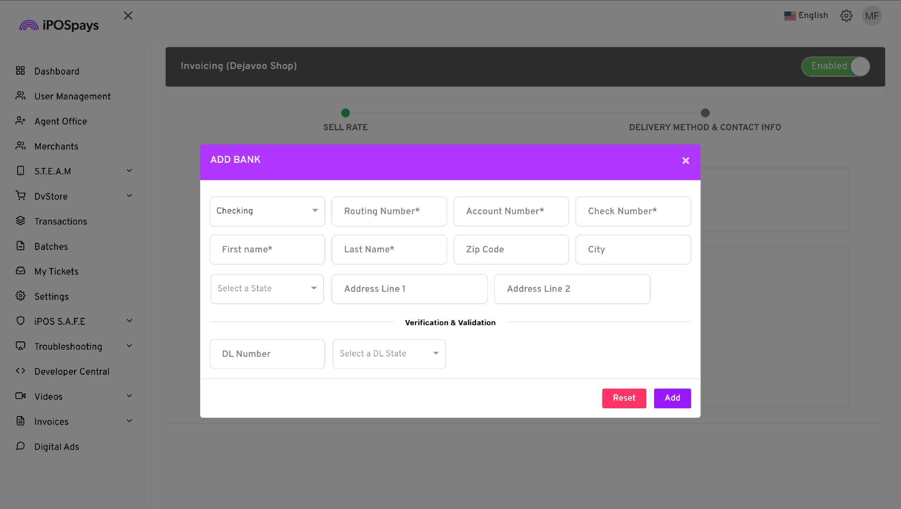Click the Transactions layers icon
This screenshot has height=509, width=901.
click(x=20, y=221)
